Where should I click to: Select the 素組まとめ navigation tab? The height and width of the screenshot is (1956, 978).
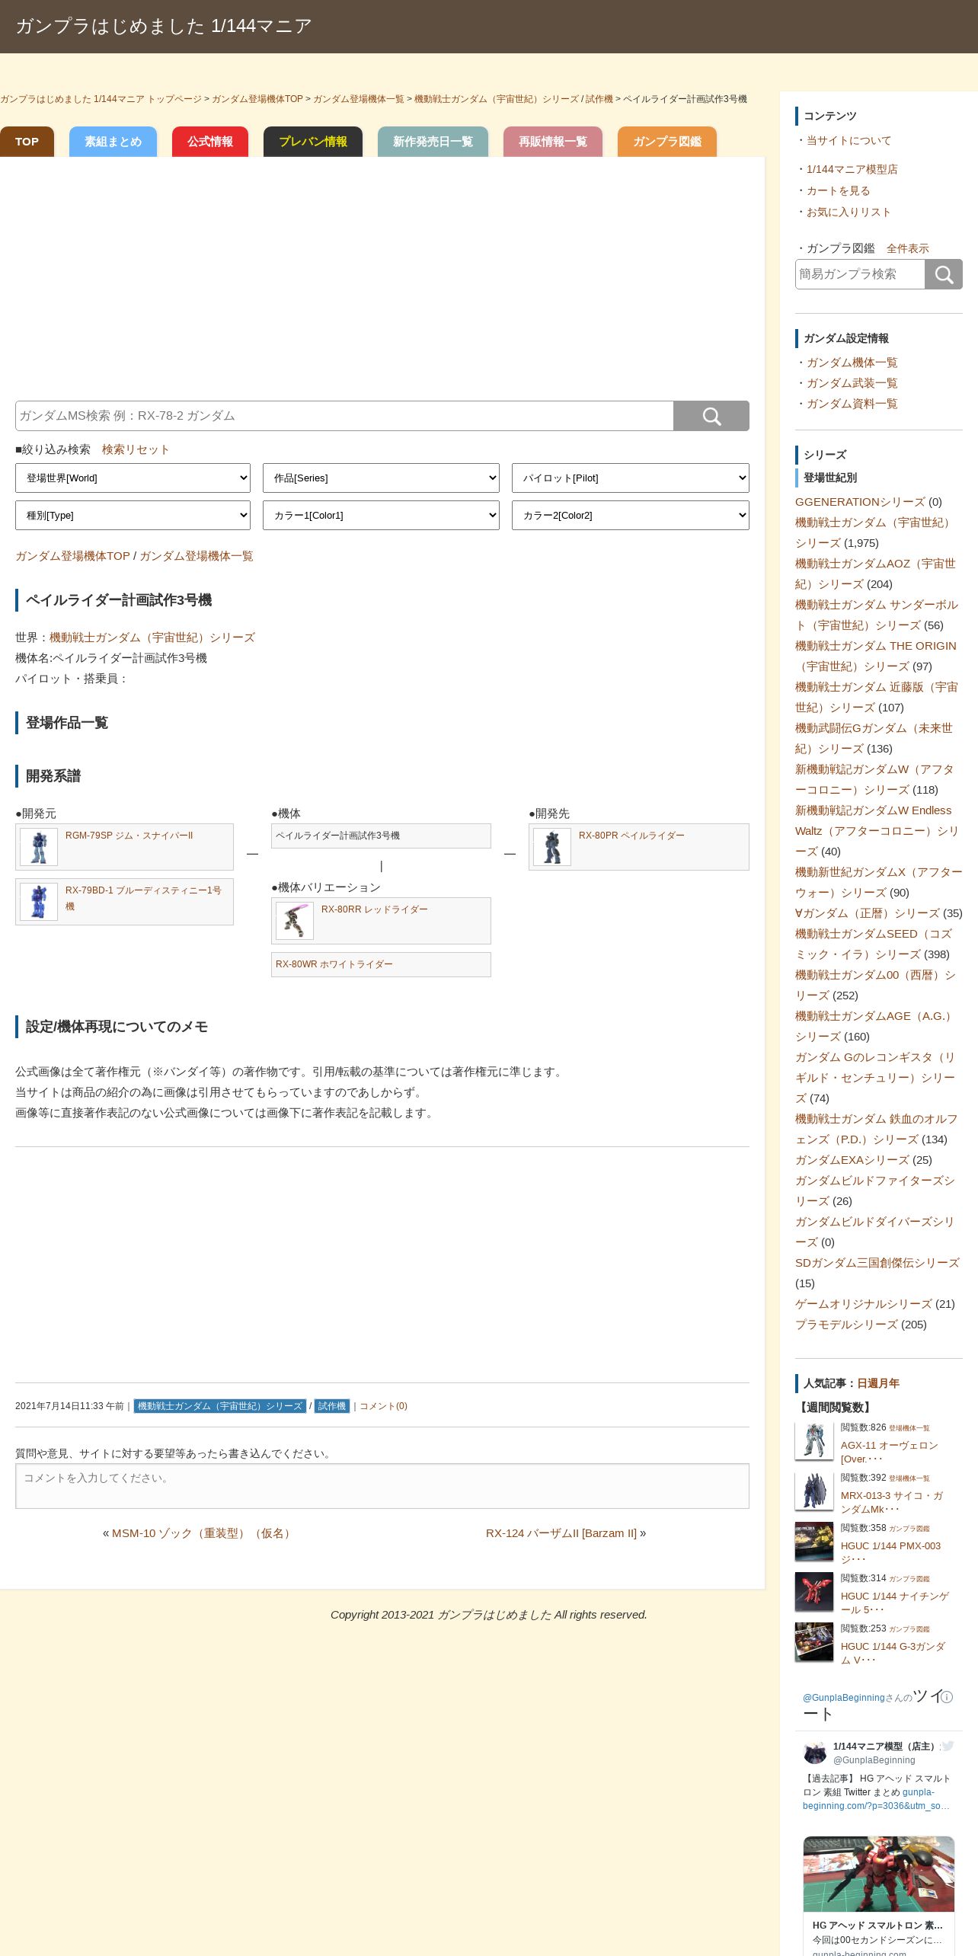point(113,142)
